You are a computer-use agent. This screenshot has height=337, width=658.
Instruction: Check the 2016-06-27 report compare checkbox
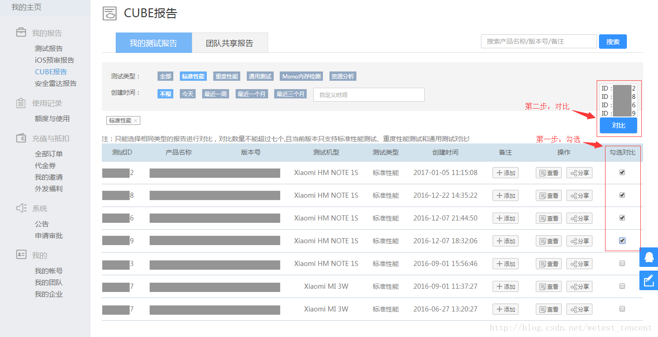(622, 309)
